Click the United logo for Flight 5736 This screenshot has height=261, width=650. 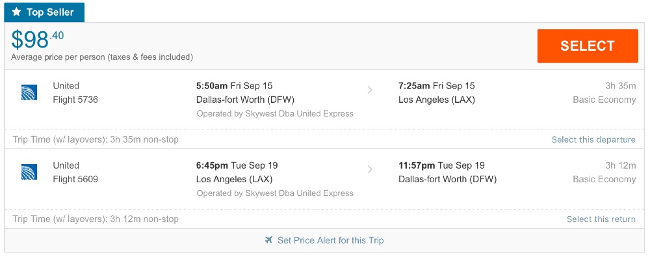(x=29, y=92)
